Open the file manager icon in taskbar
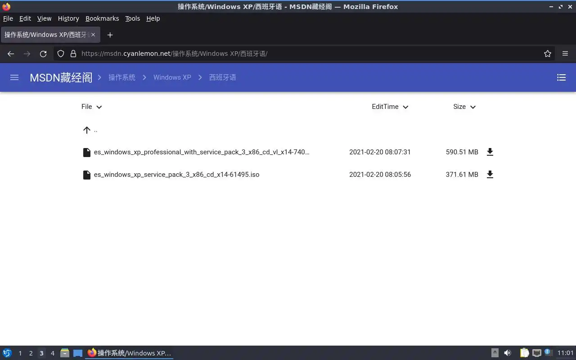Viewport: 576px width, 360px height. point(65,353)
